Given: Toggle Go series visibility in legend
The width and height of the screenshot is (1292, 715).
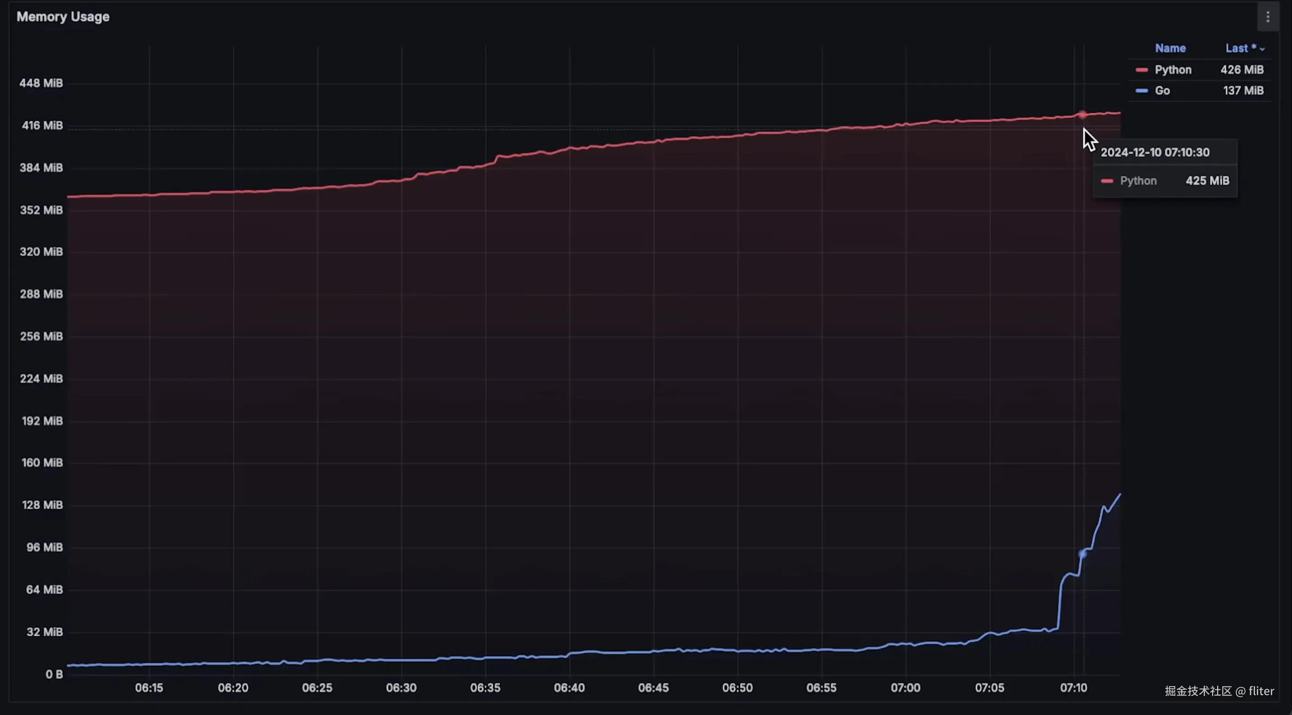Looking at the screenshot, I should (x=1162, y=91).
